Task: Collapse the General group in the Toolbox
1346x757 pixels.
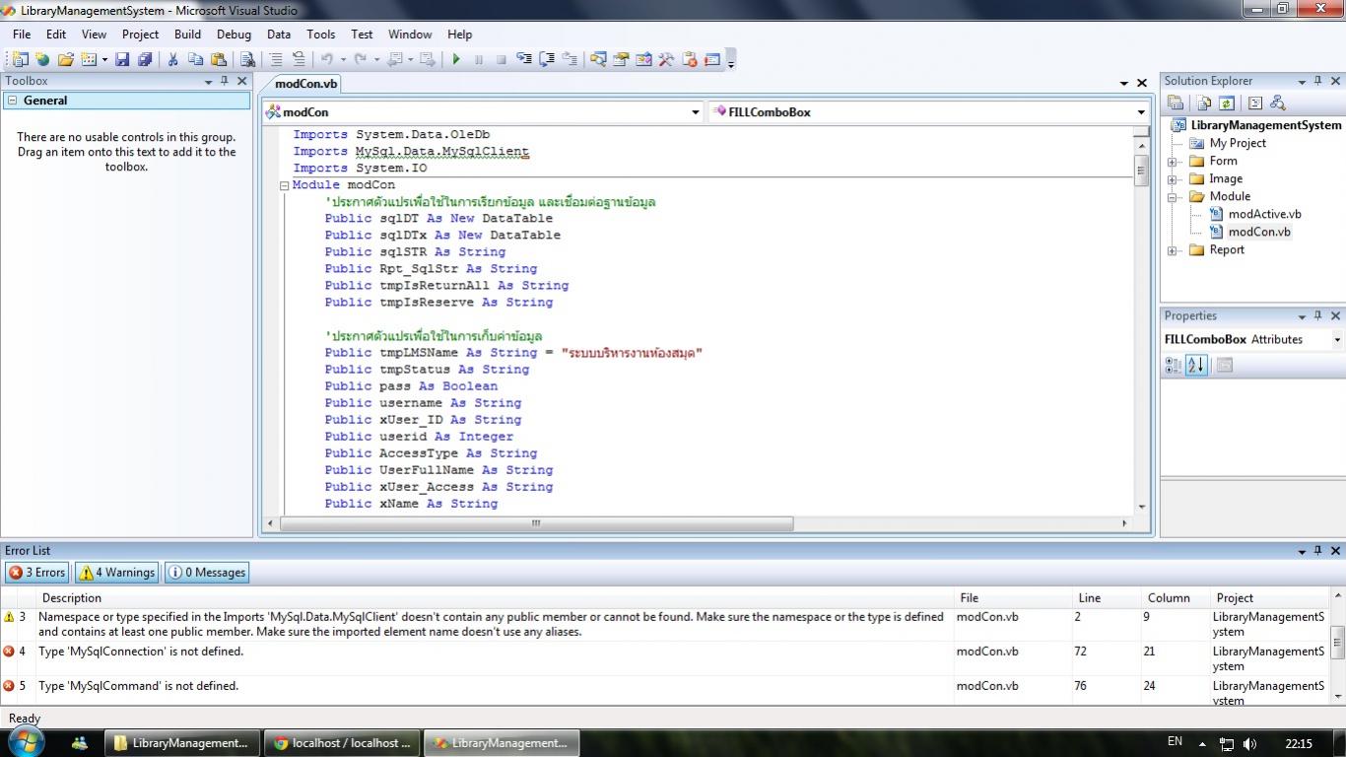Action: tap(12, 101)
